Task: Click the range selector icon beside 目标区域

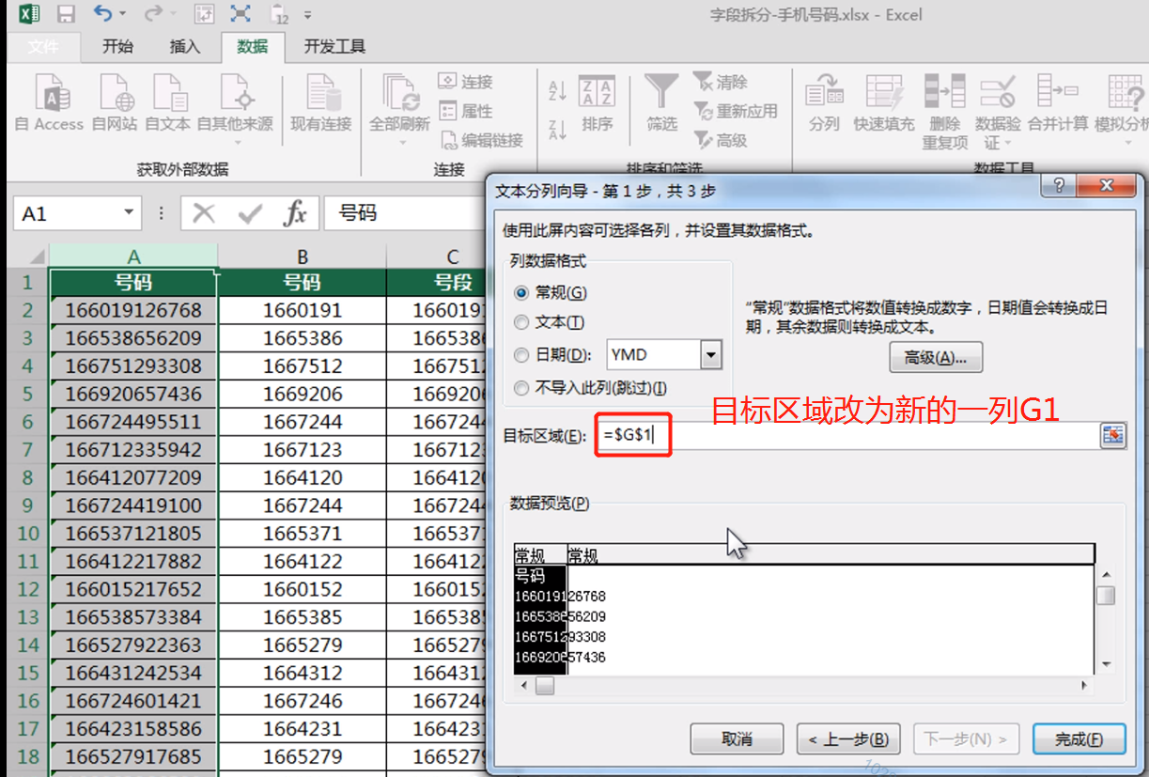Action: click(1113, 435)
